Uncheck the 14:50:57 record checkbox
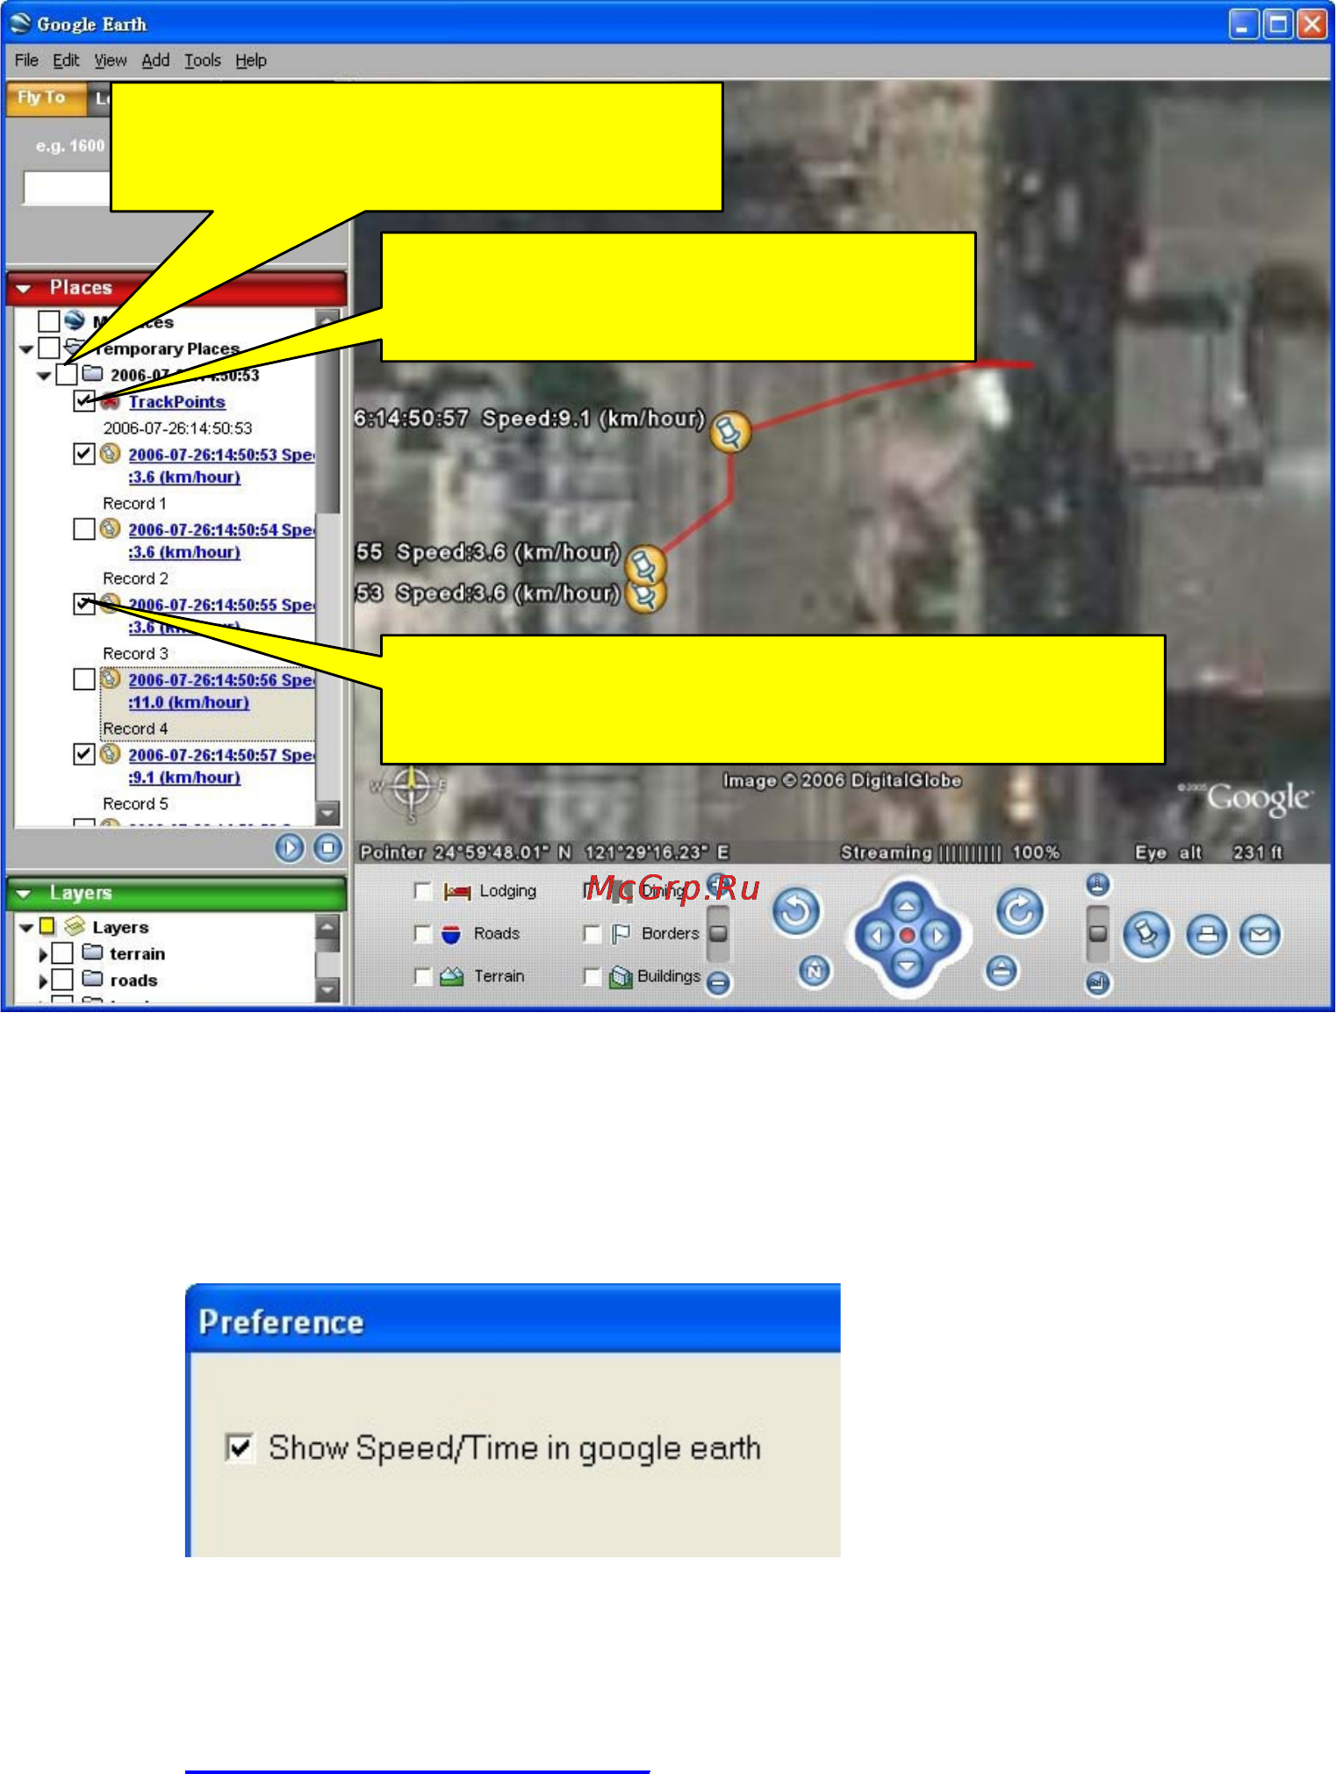 tap(83, 754)
